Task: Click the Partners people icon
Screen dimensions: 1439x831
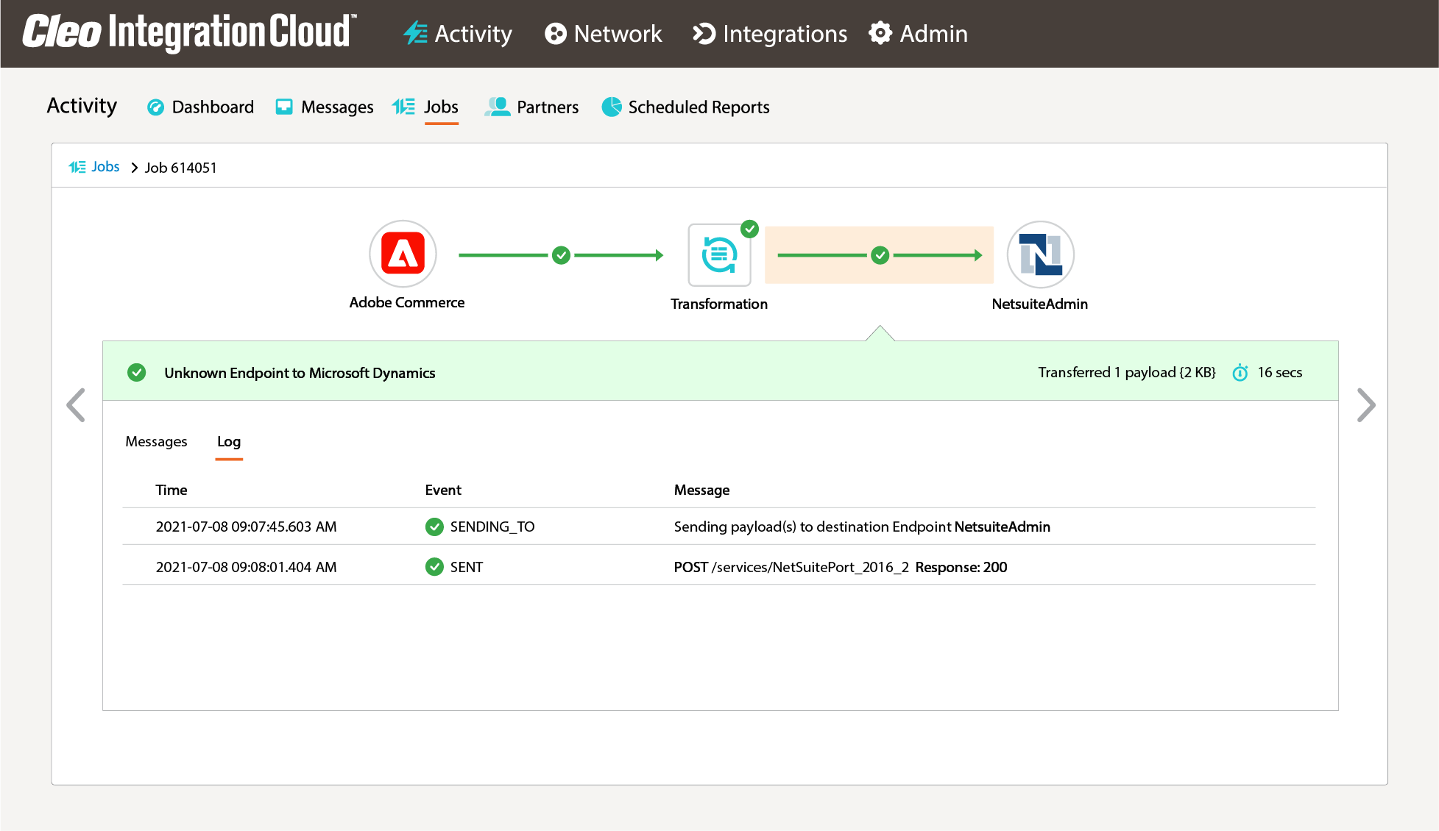Action: coord(498,107)
